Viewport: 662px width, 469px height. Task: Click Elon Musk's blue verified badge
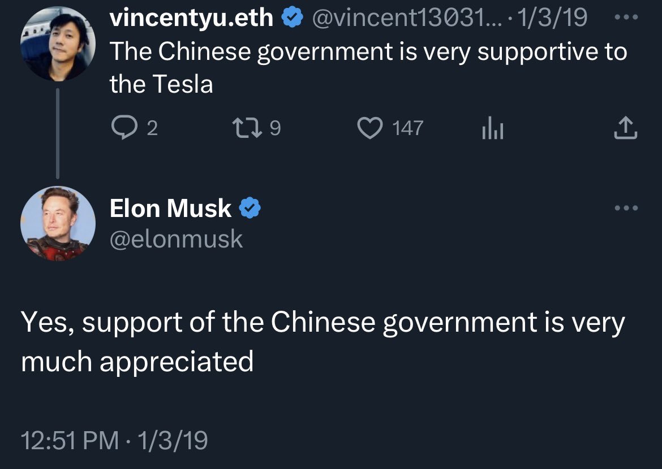[250, 209]
